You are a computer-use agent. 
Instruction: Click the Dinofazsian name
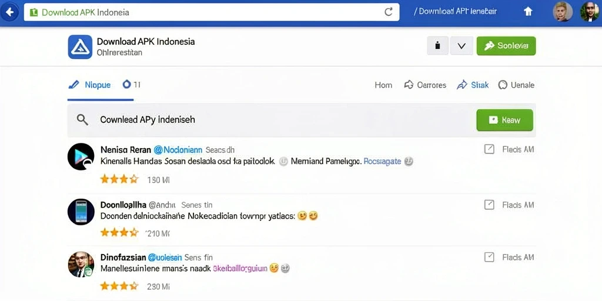[x=123, y=257]
